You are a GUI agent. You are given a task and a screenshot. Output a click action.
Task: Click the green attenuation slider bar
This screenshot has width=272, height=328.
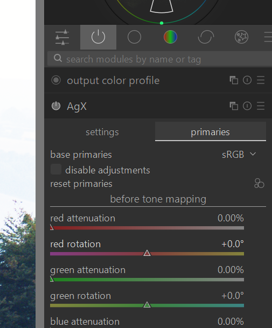(x=147, y=280)
